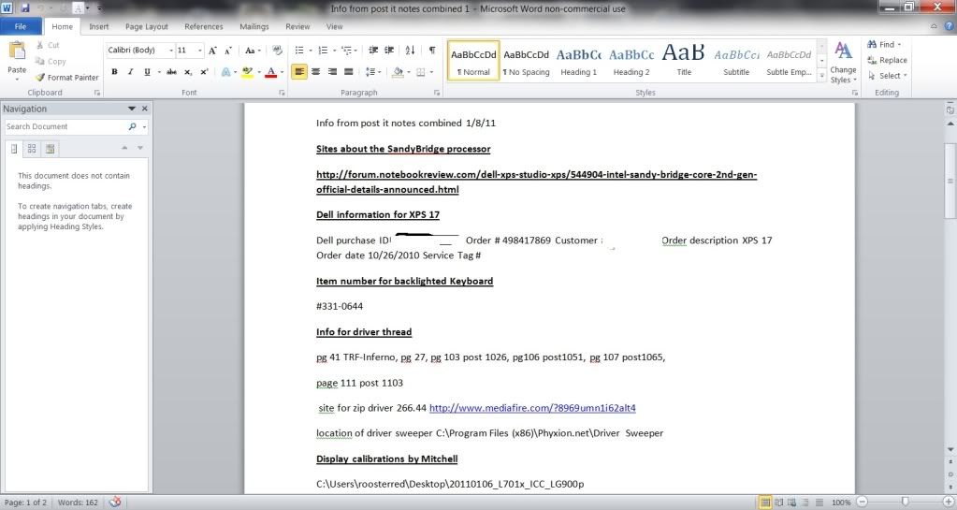The image size is (957, 510).
Task: Copy selection with Copy button
Action: click(x=50, y=61)
